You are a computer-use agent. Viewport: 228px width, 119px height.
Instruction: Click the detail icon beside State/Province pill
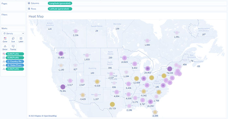pyautogui.click(x=4, y=65)
